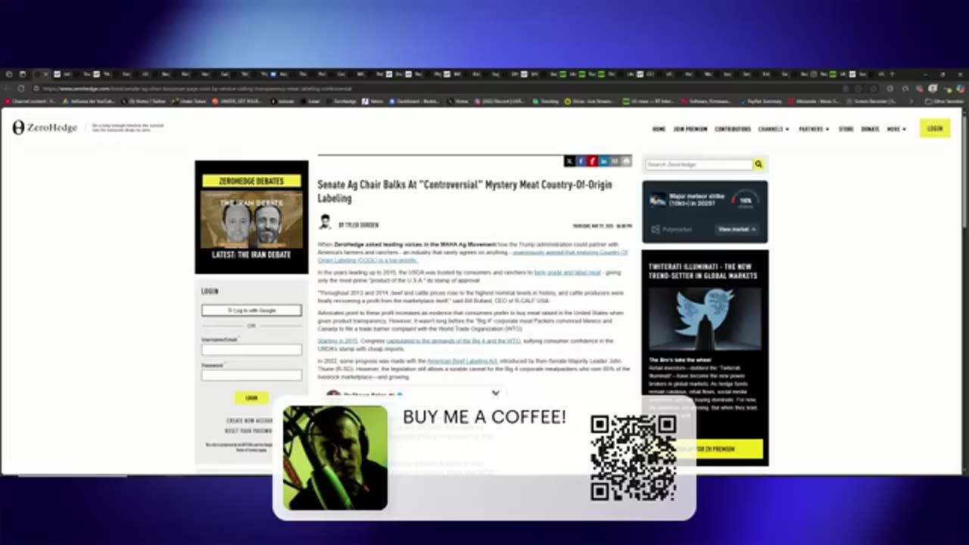Click the Polymarket 16% chance gauge
Image resolution: width=969 pixels, height=545 pixels.
[746, 200]
